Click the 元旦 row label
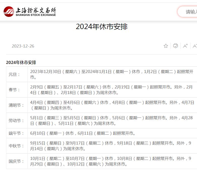197x170 pixels. (x=14, y=74)
